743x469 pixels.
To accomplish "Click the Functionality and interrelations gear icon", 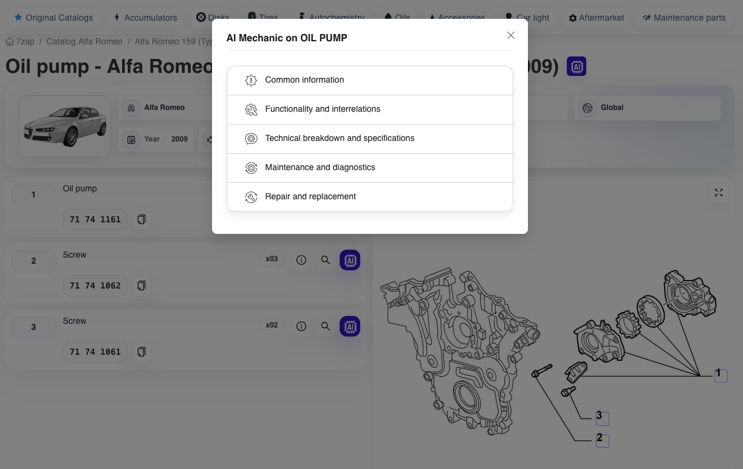I will pyautogui.click(x=251, y=109).
